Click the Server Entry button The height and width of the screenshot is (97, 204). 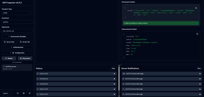click(x=9, y=42)
